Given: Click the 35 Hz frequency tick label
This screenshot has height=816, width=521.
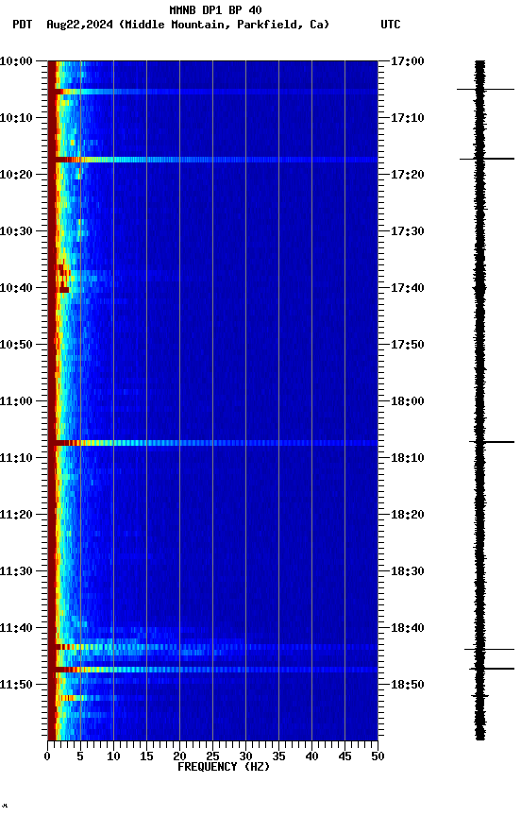Looking at the screenshot, I should click(x=278, y=756).
